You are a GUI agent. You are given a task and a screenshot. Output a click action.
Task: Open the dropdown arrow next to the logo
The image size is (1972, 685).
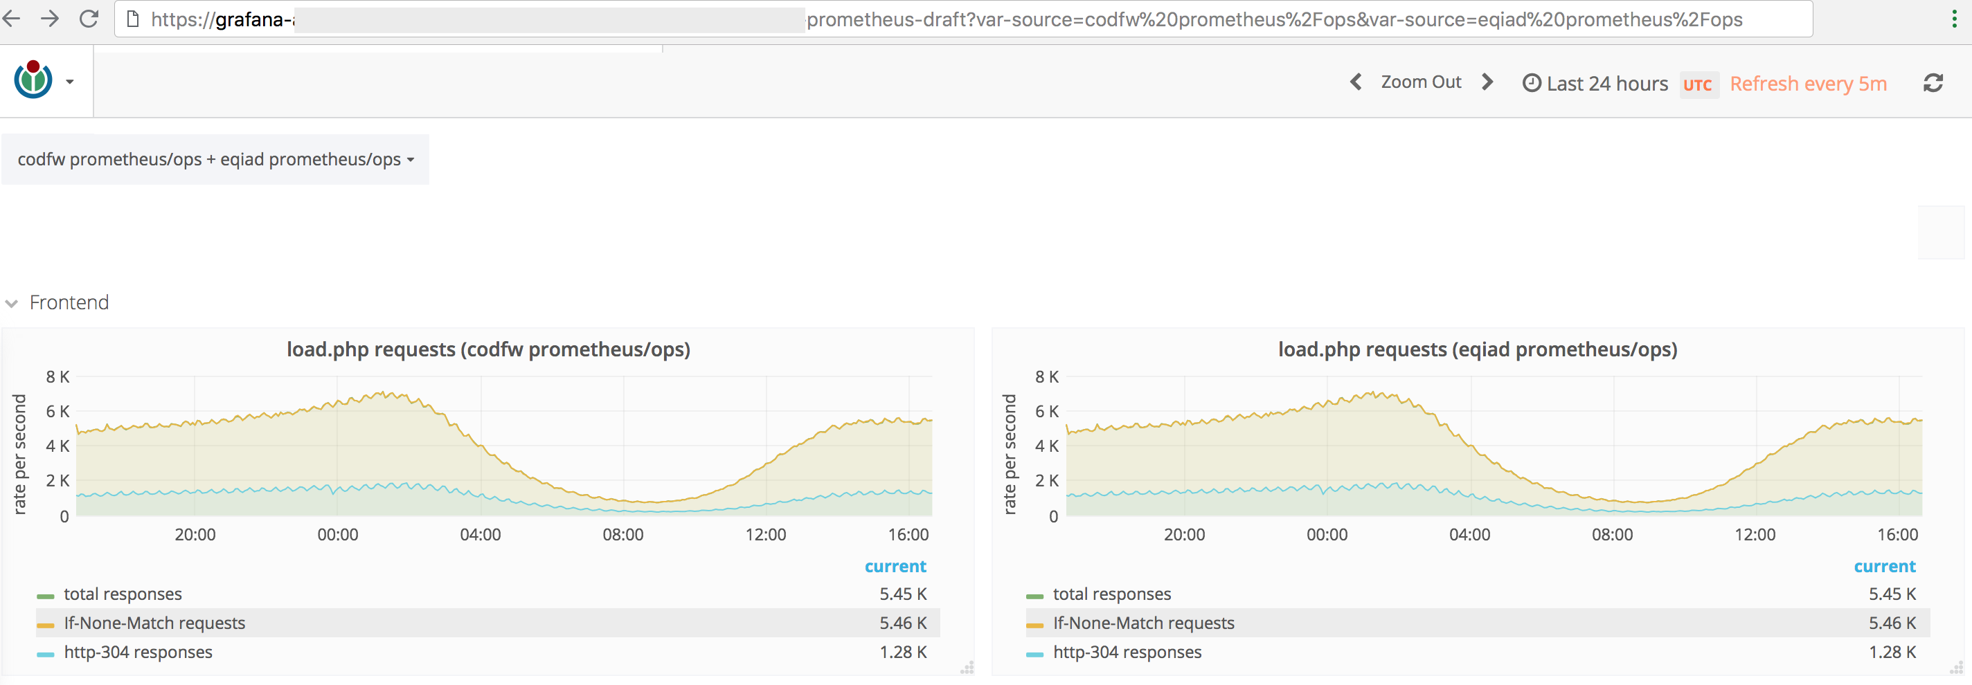tap(70, 81)
